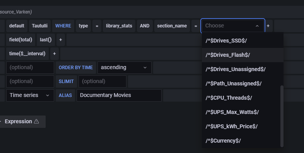304x153 pixels.
Task: Click the Choose tag value combo box
Action: [x=233, y=26]
